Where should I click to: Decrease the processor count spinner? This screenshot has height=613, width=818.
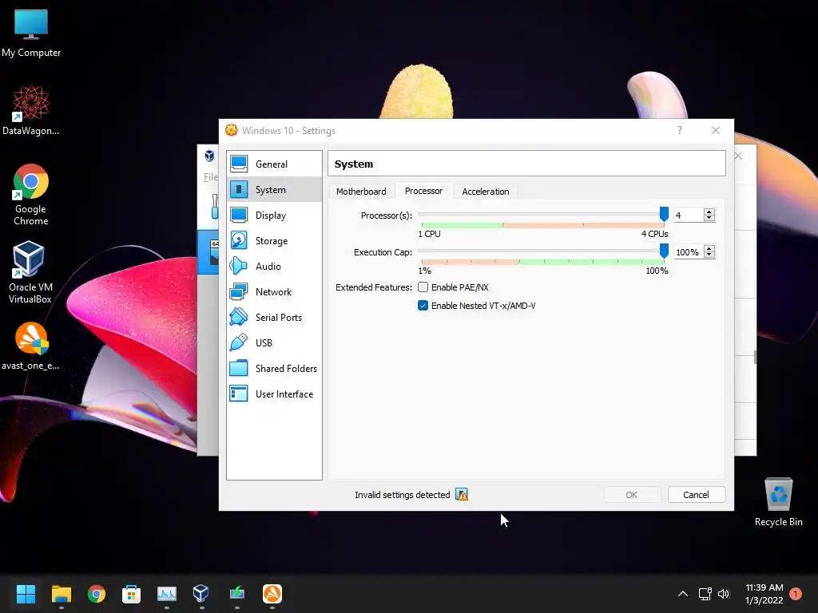709,218
